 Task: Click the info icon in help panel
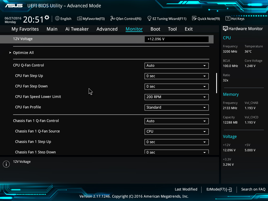(6, 164)
